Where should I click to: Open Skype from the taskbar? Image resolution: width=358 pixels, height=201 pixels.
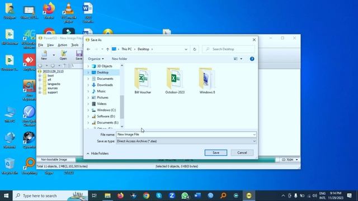159,195
